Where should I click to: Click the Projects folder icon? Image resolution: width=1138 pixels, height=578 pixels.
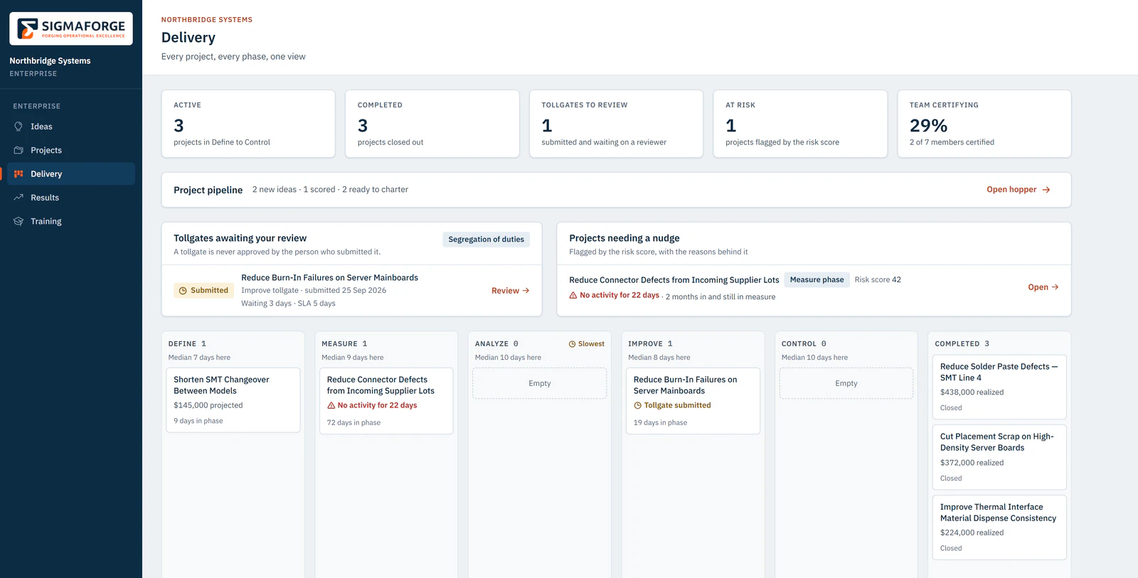(18, 150)
